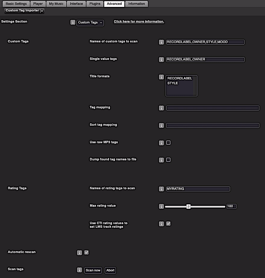This screenshot has height=278, width=265.
Task: Tick Dump found tag names to file
Action: click(168, 160)
